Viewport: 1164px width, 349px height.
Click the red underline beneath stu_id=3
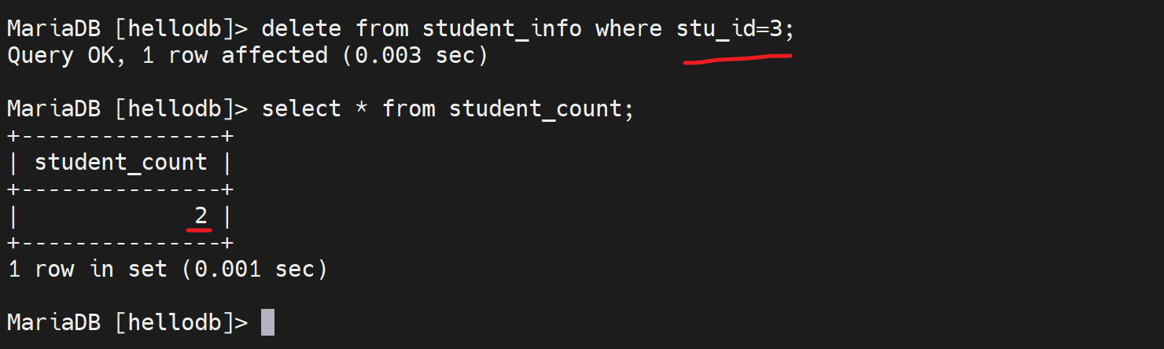coord(737,59)
